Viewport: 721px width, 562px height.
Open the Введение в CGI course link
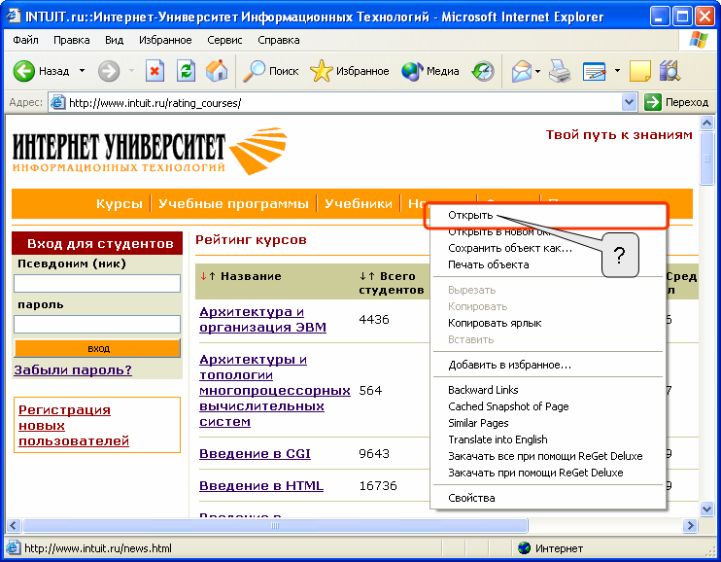click(255, 454)
